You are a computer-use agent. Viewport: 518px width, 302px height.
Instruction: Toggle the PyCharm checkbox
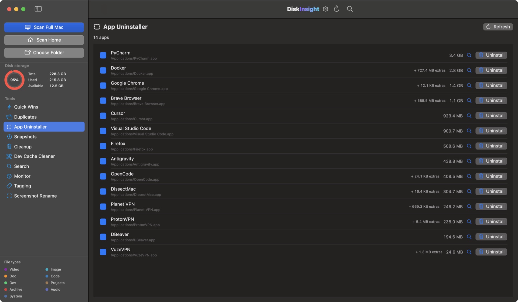pyautogui.click(x=103, y=55)
